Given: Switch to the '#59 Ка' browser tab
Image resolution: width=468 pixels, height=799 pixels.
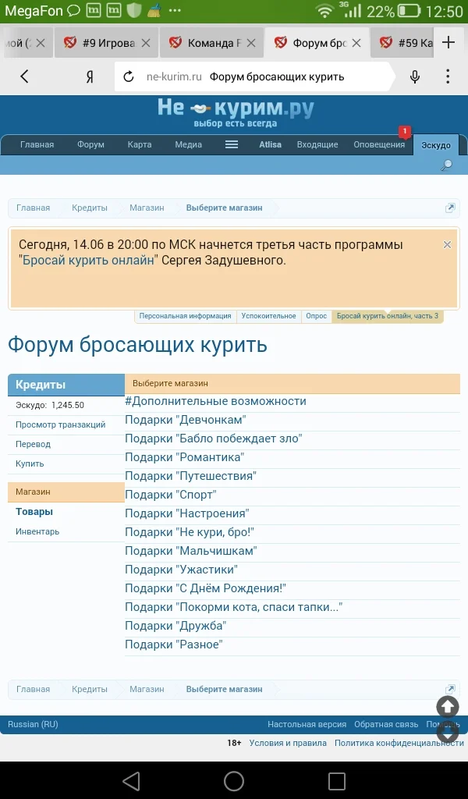Looking at the screenshot, I should click(403, 43).
